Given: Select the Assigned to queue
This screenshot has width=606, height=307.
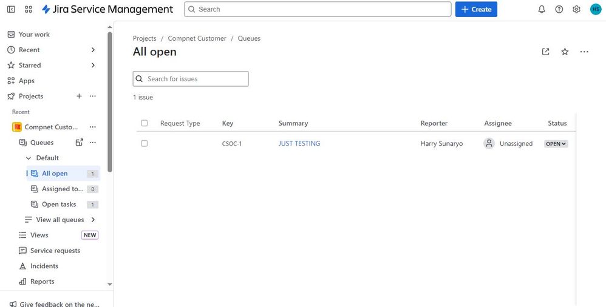Looking at the screenshot, I should coord(63,189).
